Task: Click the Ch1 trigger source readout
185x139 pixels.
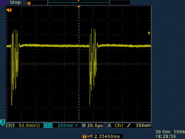Action: click(x=119, y=126)
